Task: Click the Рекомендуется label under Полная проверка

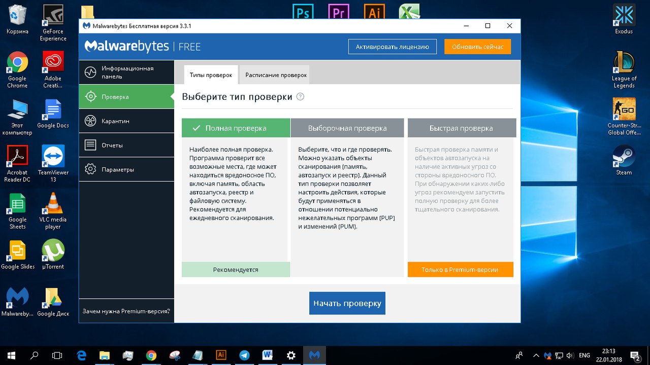Action: pos(236,270)
